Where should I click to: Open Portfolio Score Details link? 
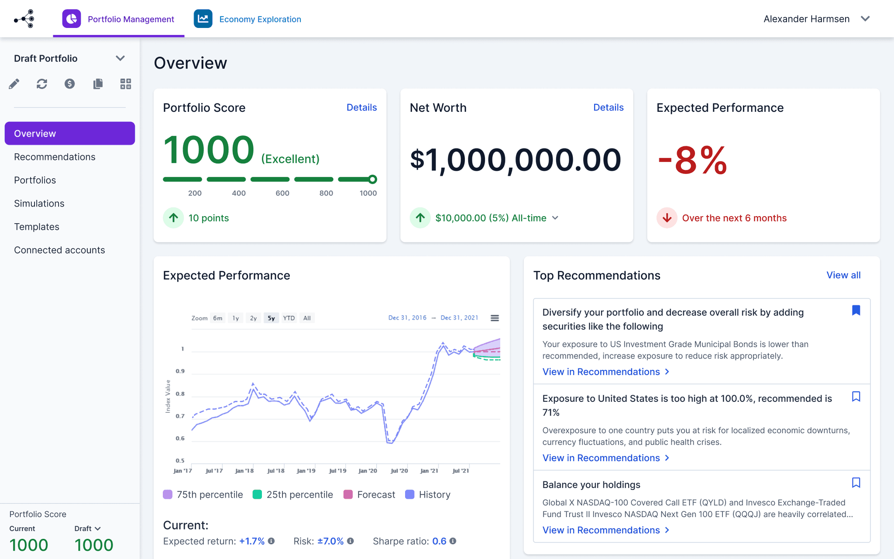pos(361,107)
